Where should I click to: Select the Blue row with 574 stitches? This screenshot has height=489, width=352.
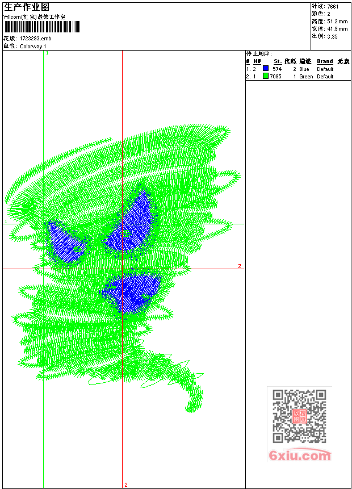[x=298, y=69]
